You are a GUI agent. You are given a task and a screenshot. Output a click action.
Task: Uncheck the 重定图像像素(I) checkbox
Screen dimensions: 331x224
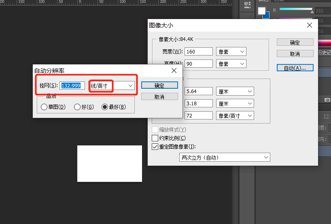click(x=155, y=147)
